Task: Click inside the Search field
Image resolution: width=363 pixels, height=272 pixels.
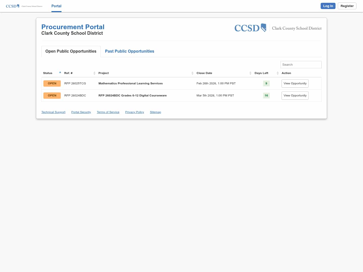Action: click(301, 64)
